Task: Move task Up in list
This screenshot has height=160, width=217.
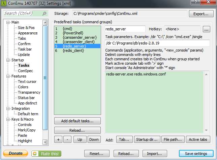Action: [x=80, y=139]
